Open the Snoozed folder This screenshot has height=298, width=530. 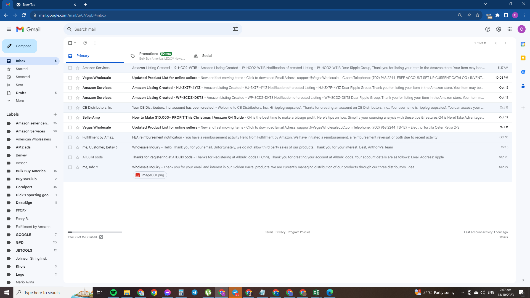23,77
